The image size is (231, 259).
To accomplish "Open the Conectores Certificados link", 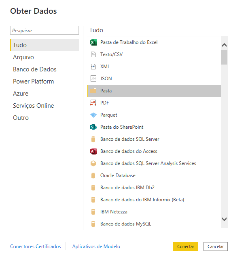I will point(36,246).
